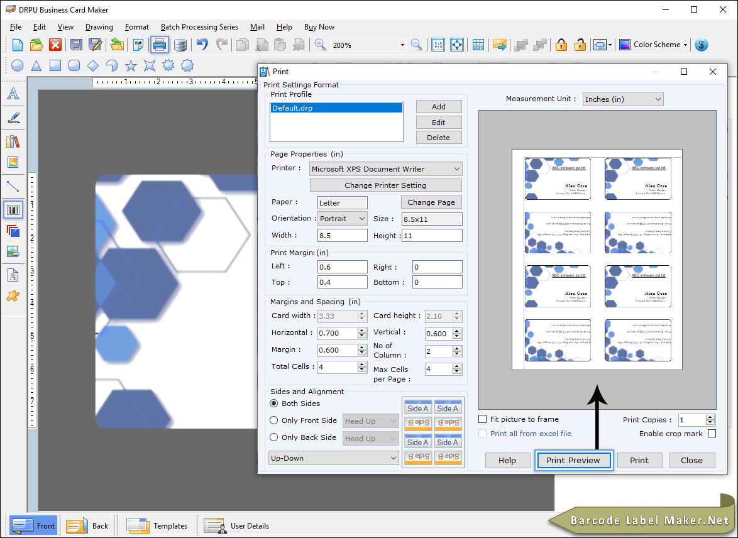Expand the Up-Down alignment dropdown
The height and width of the screenshot is (538, 738).
tap(334, 458)
